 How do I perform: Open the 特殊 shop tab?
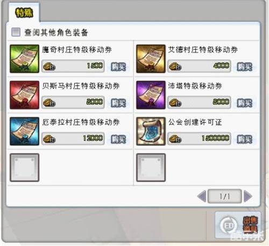(x=24, y=13)
